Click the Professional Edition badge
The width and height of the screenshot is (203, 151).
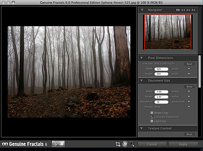(x=58, y=144)
